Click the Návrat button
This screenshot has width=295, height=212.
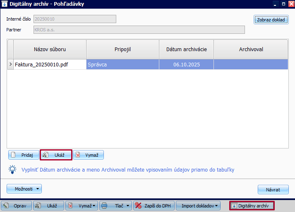[273, 190]
